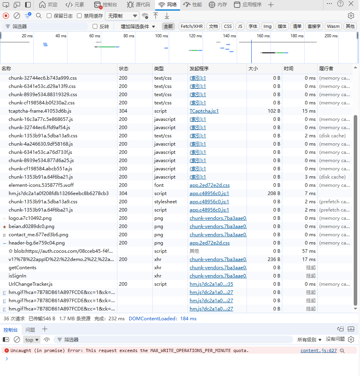Viewport: 360px width, 376px height.
Task: Switch to the 性能 tab
Action: point(192,5)
